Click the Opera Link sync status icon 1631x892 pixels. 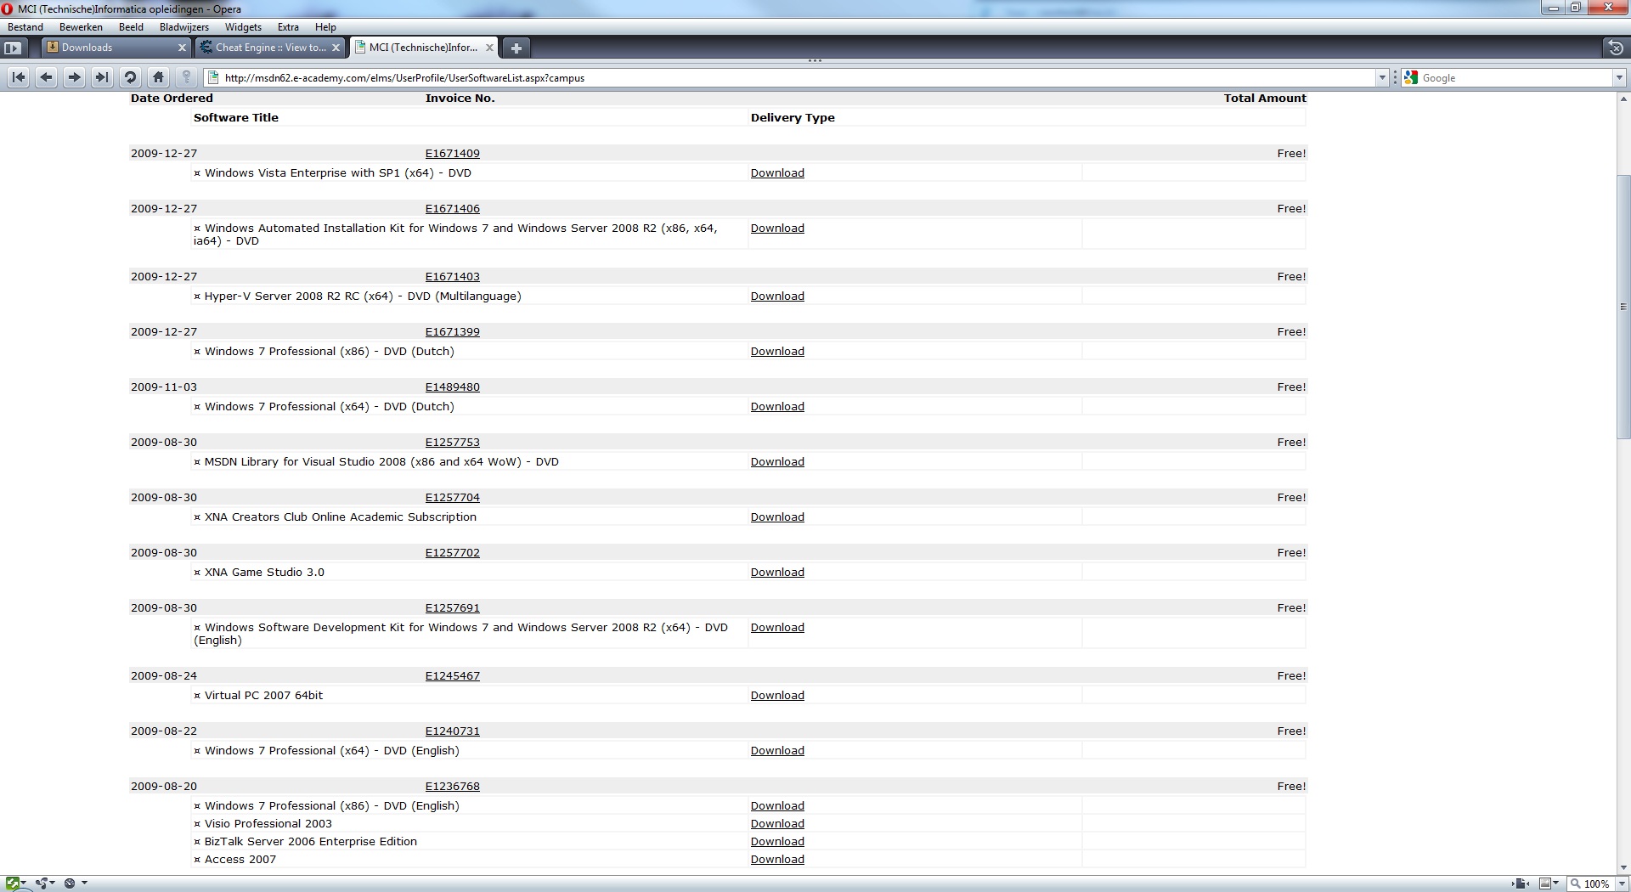coord(12,884)
